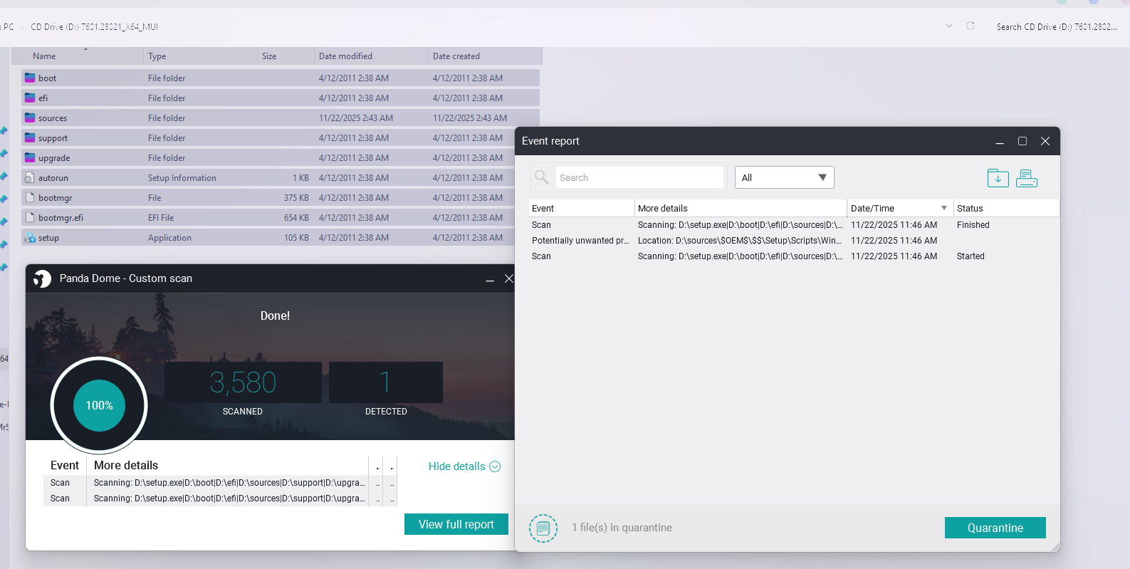Click the 375 KB size cell
Screen dimensions: 1130x569
click(x=296, y=197)
